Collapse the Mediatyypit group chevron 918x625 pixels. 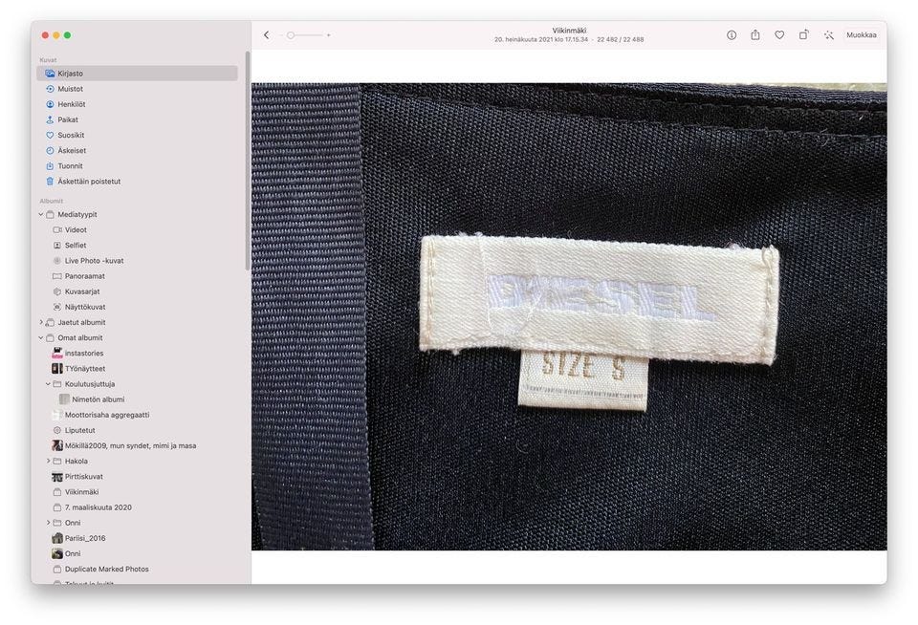point(41,215)
